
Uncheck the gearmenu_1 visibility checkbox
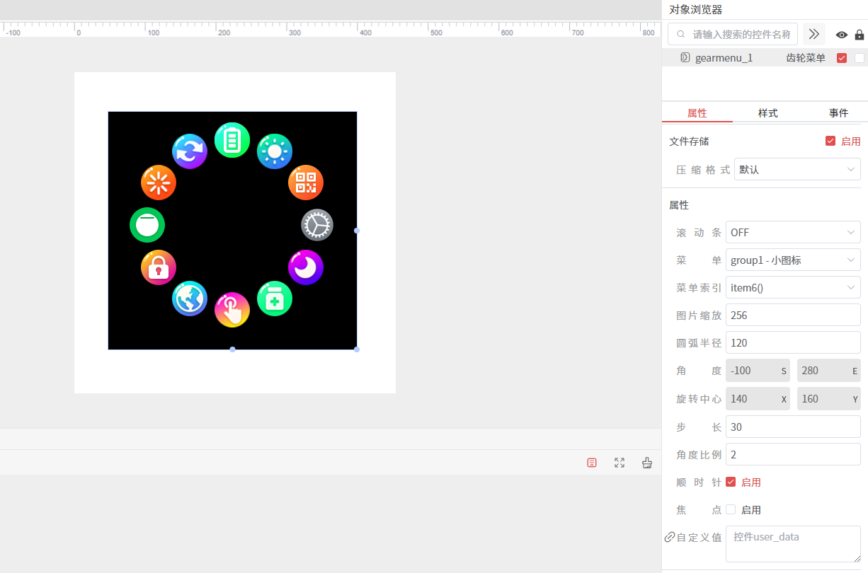click(x=842, y=58)
